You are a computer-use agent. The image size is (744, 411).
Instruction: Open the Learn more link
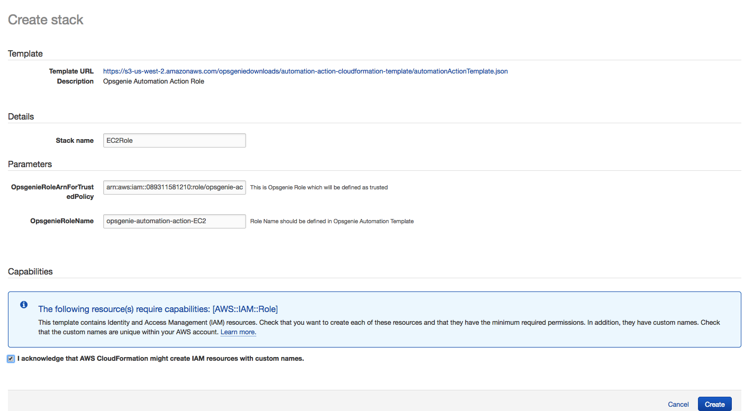coord(238,332)
